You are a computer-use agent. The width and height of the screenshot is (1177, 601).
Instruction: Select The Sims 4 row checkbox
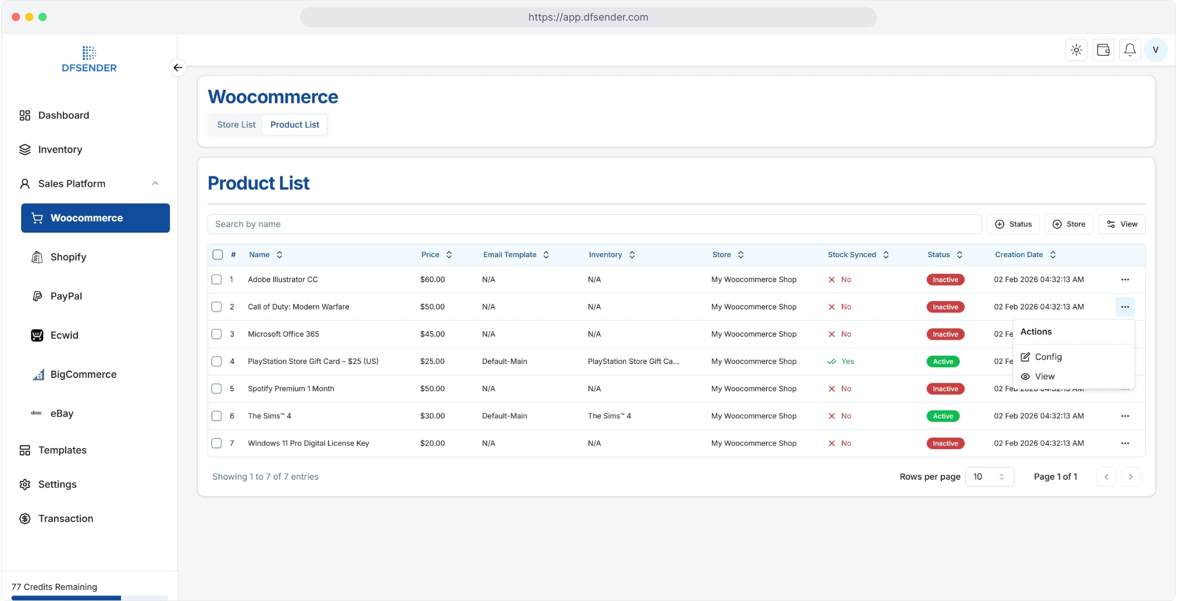217,416
